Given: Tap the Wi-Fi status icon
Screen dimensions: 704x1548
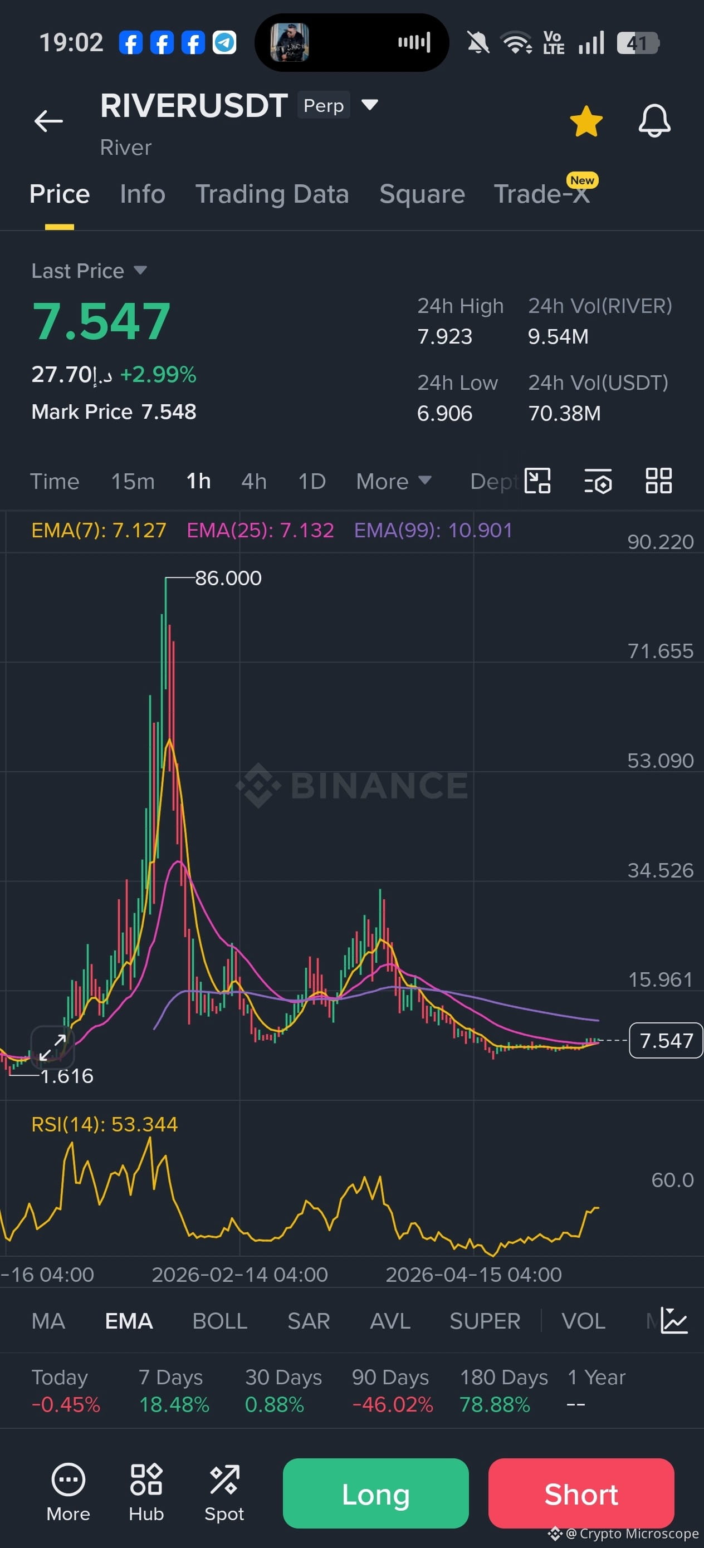Looking at the screenshot, I should [516, 43].
